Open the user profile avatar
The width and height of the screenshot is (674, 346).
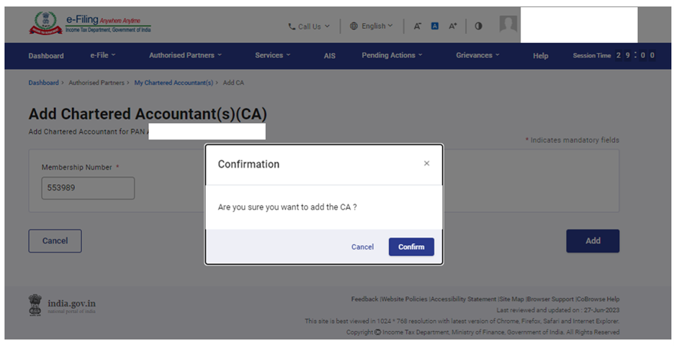[508, 24]
